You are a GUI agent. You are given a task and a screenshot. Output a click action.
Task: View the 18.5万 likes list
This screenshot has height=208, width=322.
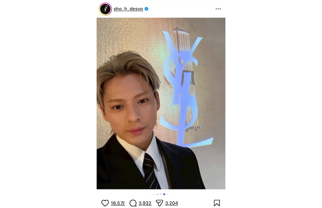tap(118, 203)
